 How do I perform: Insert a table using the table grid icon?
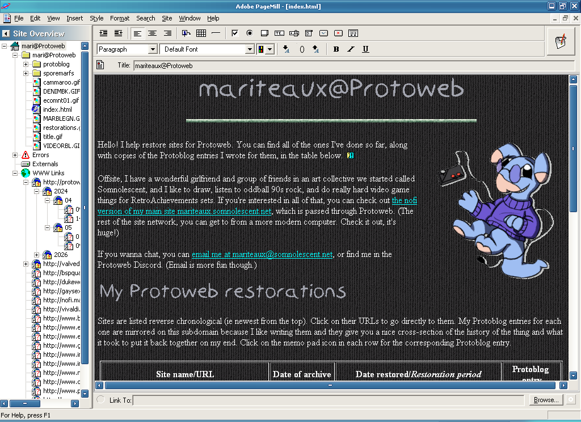[x=201, y=33]
